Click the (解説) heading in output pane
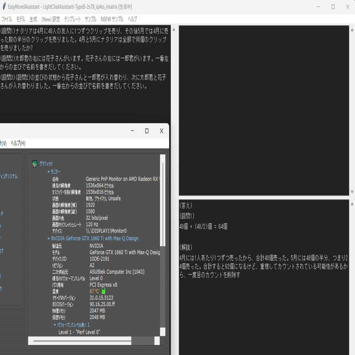The image size is (355, 355). [x=185, y=247]
